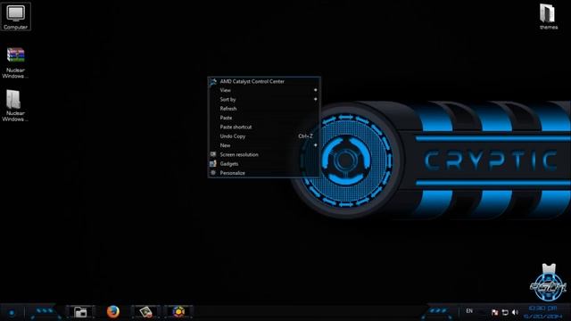571x321 pixels.
Task: Open the colorful hexagon taskbar app
Action: (178, 312)
